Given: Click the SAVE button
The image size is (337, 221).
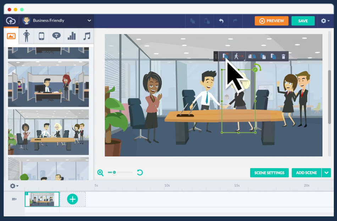Looking at the screenshot, I should coord(303,21).
